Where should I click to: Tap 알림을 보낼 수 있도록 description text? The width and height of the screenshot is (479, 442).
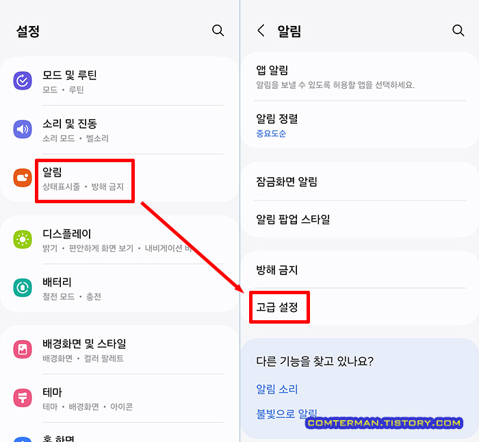[335, 85]
